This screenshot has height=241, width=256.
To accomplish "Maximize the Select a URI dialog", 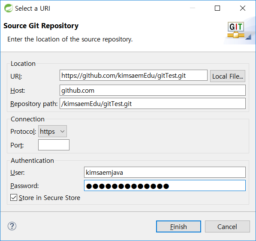I will (217, 8).
